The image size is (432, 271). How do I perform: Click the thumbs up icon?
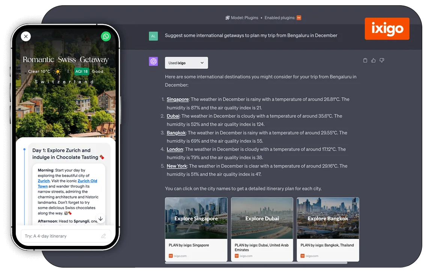pos(373,60)
